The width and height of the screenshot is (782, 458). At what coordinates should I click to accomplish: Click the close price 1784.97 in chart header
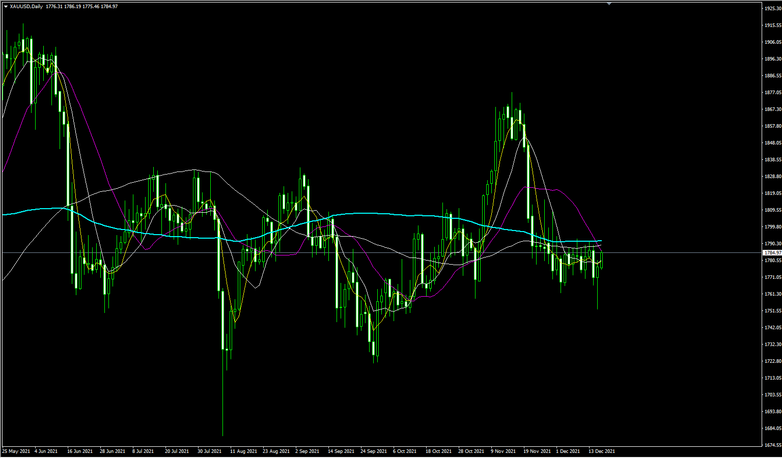[x=109, y=7]
